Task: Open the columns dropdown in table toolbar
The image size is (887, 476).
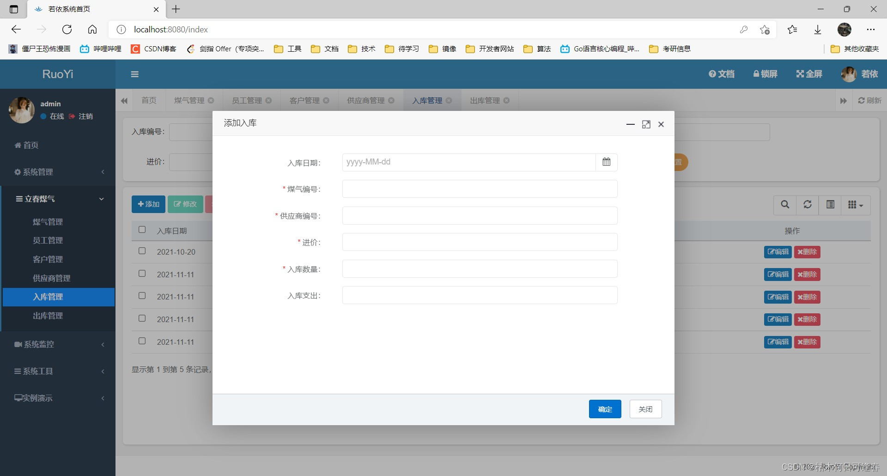Action: coord(856,205)
